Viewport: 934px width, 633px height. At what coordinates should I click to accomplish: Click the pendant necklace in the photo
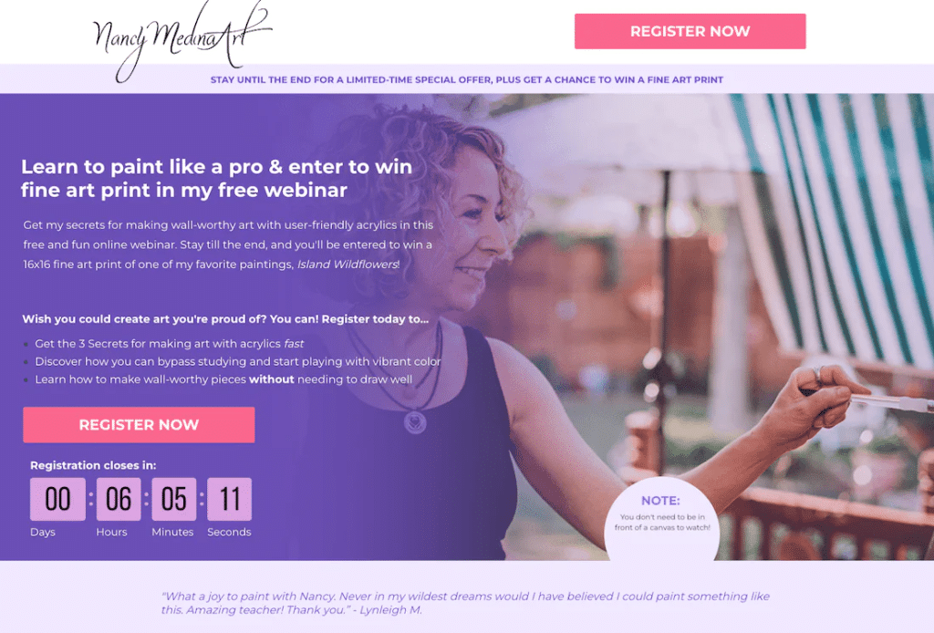(415, 422)
